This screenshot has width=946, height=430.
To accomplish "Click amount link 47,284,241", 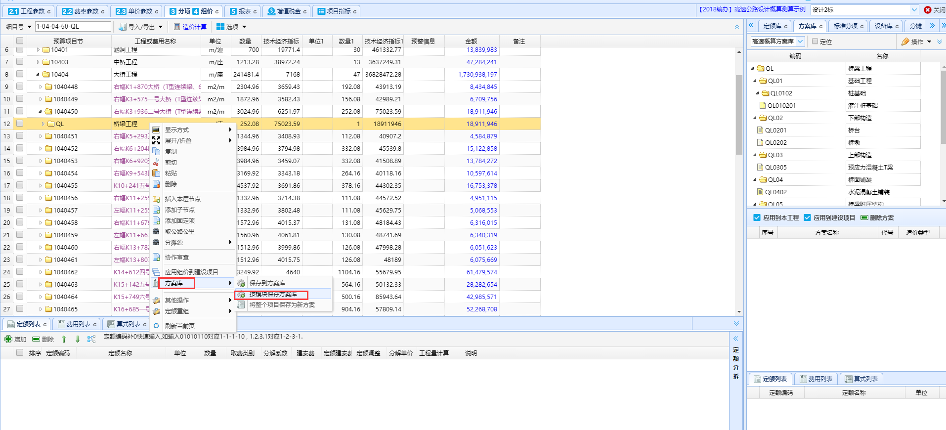I will pyautogui.click(x=481, y=62).
